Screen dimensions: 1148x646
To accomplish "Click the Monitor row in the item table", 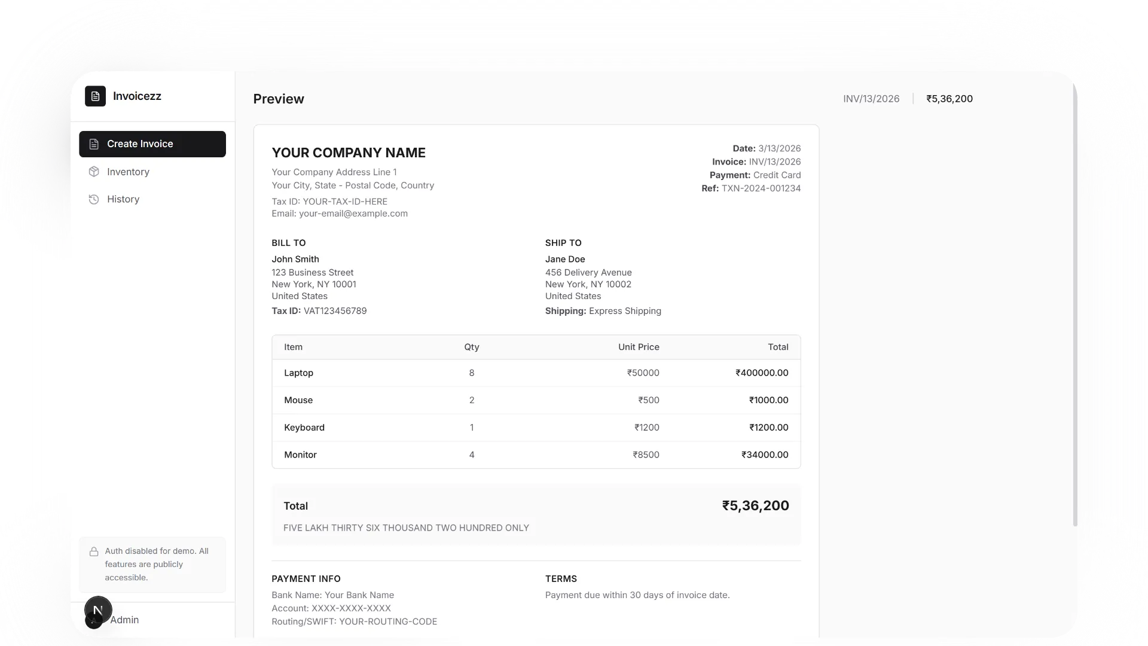I will pyautogui.click(x=536, y=455).
